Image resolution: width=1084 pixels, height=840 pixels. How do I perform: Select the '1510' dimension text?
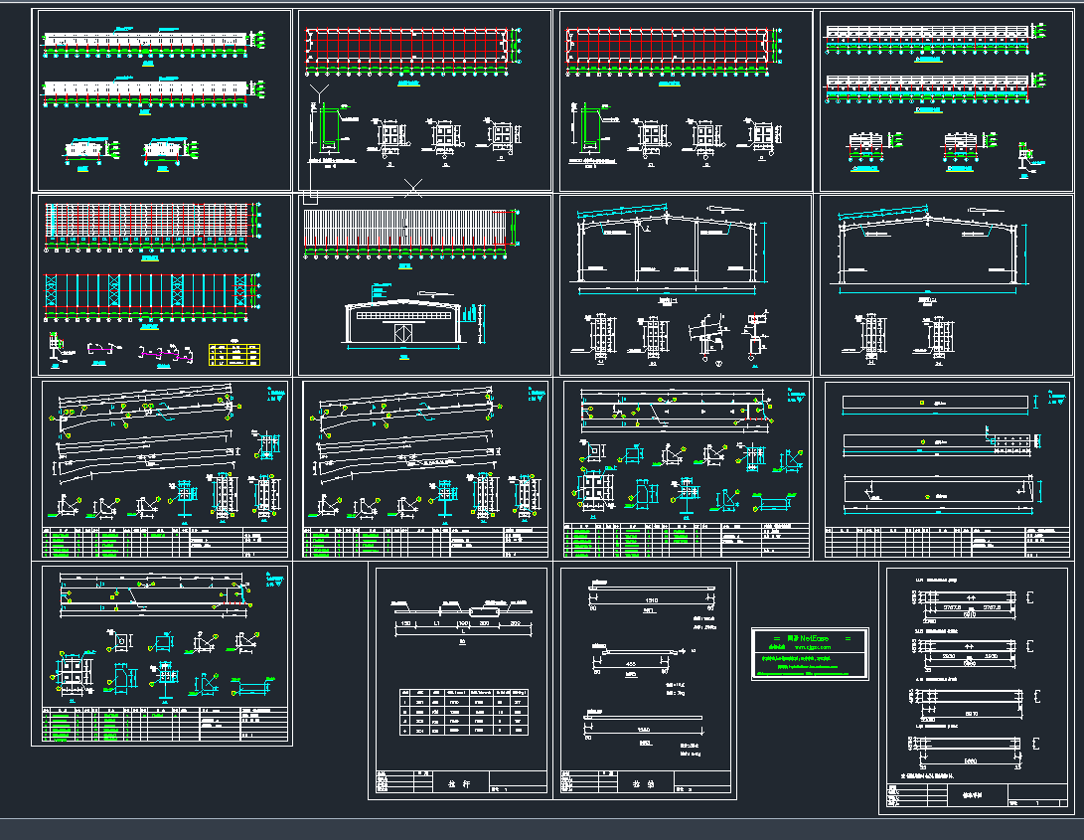651,599
